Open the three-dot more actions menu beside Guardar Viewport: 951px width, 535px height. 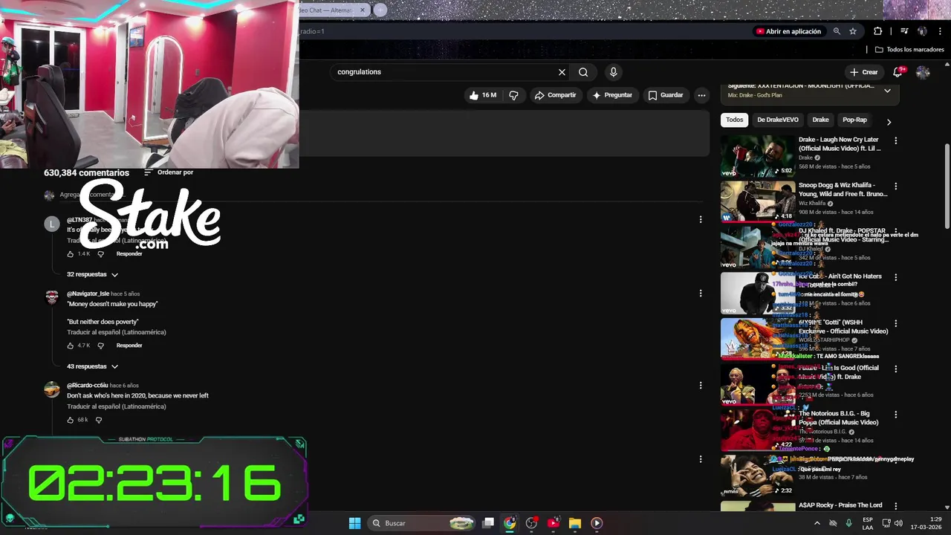point(701,95)
